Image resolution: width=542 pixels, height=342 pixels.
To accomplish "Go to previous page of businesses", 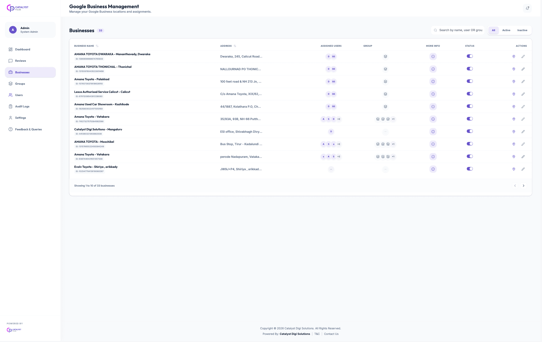I will pyautogui.click(x=515, y=186).
